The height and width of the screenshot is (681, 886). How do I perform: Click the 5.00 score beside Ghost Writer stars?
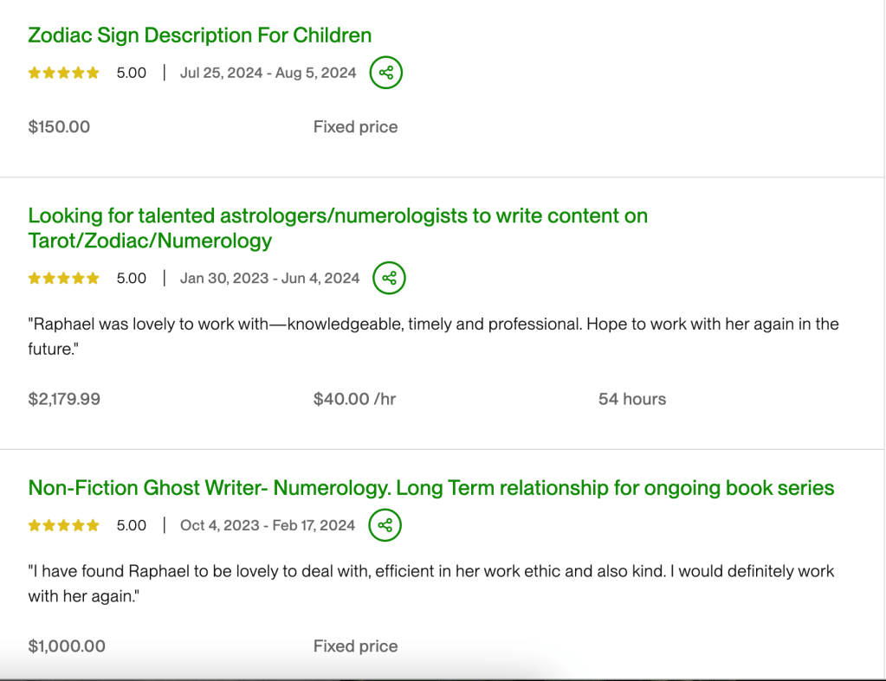(132, 525)
